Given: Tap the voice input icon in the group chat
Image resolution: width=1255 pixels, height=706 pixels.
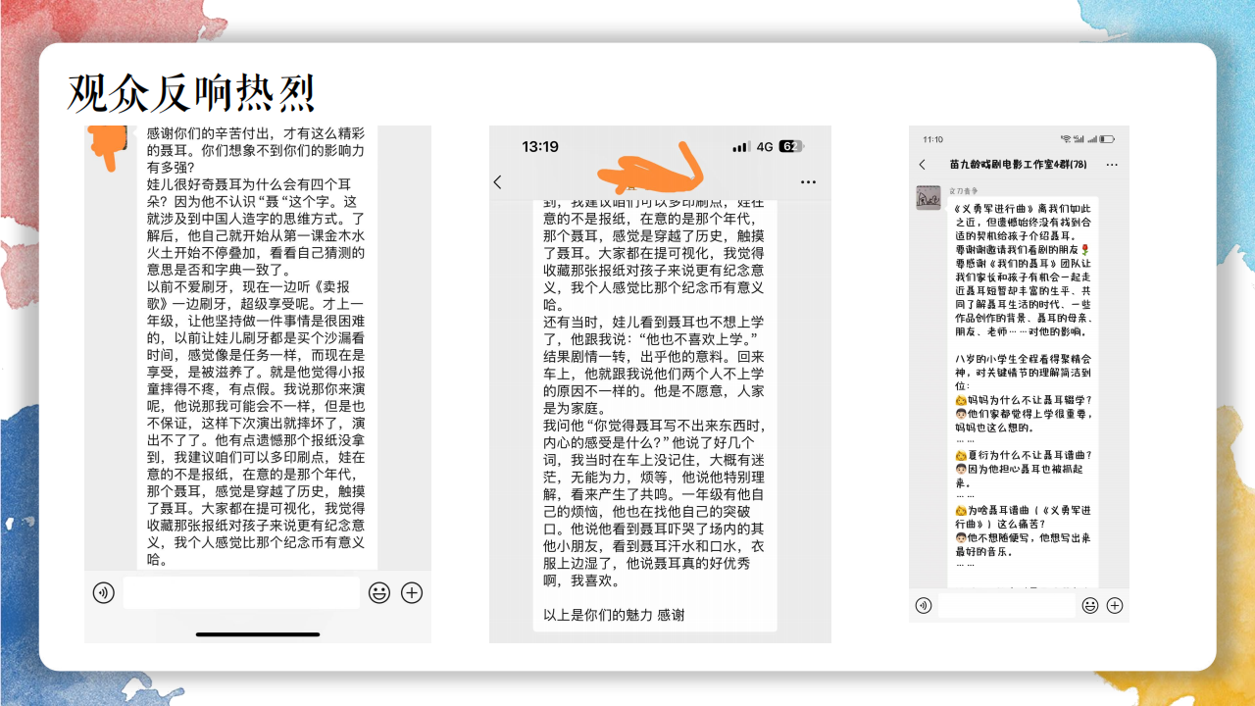Looking at the screenshot, I should (924, 605).
